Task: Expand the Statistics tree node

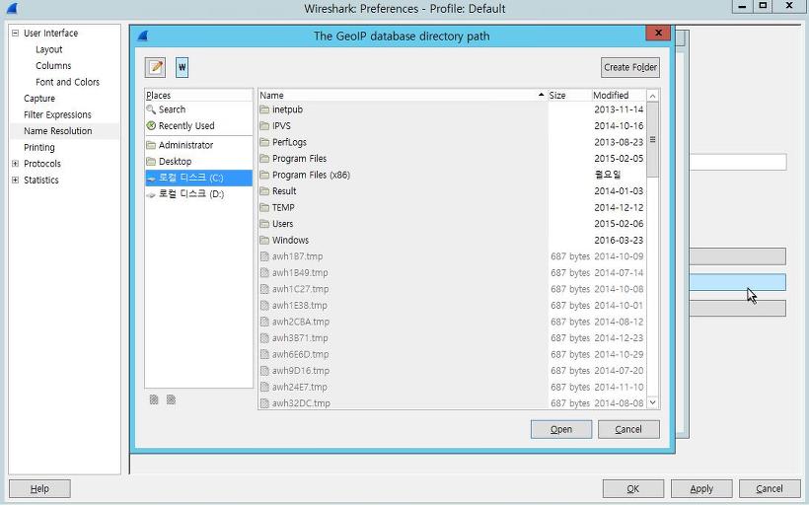Action: (15, 181)
